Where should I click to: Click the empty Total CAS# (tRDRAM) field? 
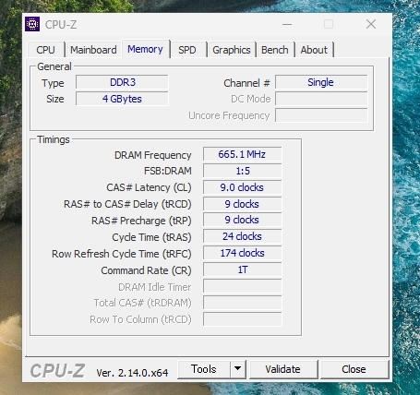point(243,303)
